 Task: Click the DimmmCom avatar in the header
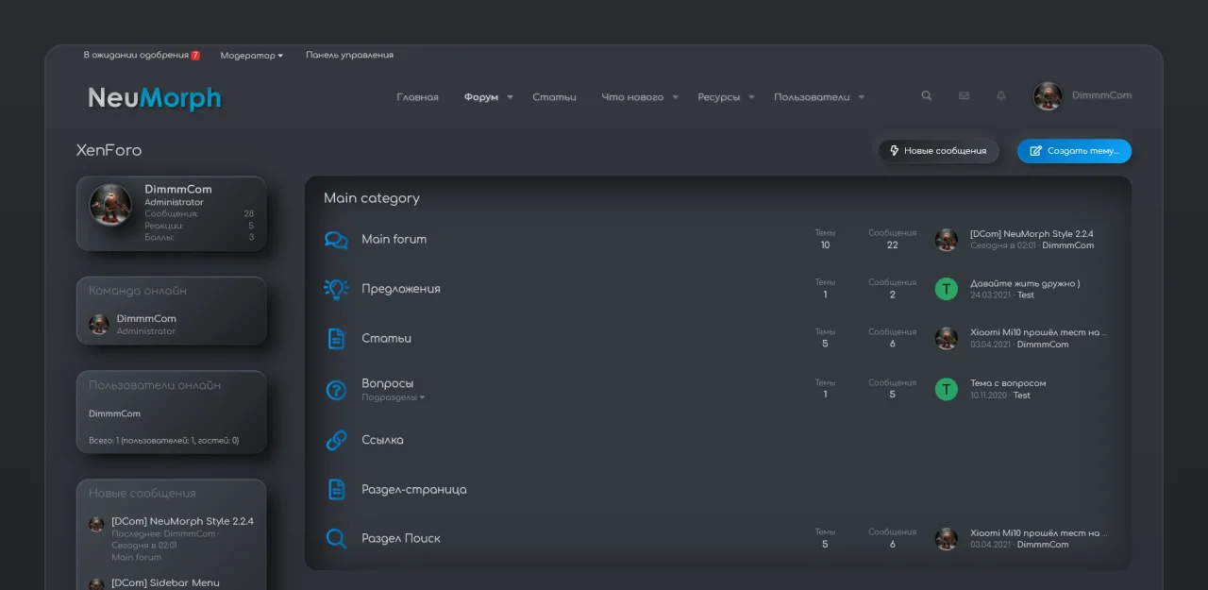[x=1048, y=96]
